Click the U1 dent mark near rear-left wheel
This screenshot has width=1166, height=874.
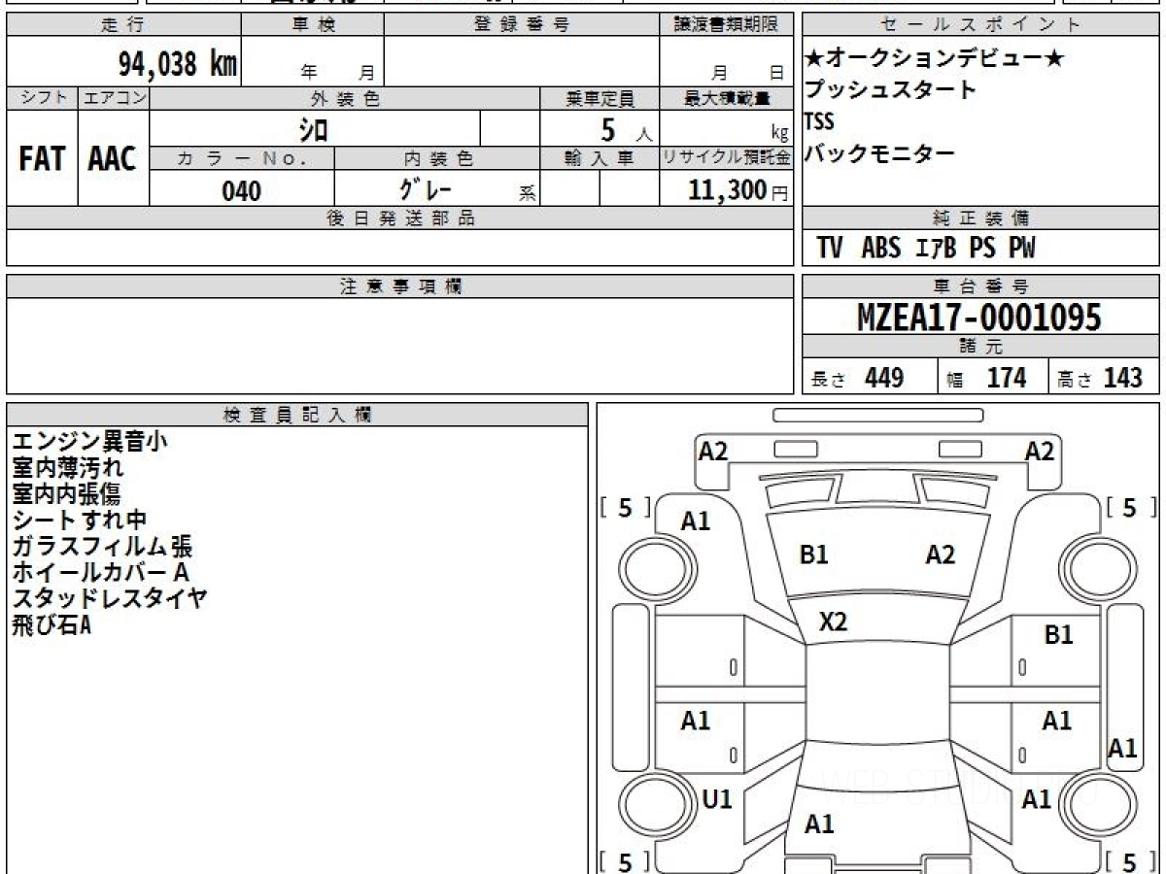[x=715, y=798]
